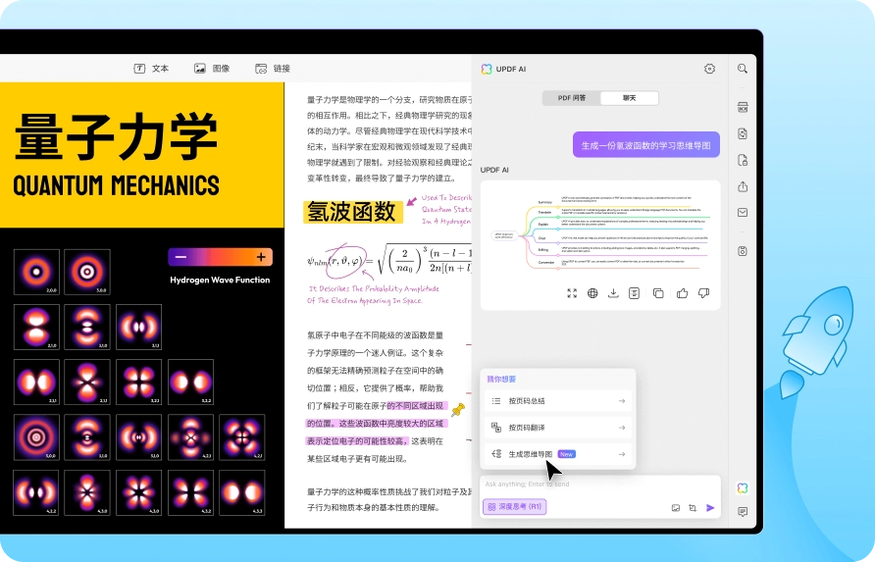Click the QUANTUM MECHANICS subtitle

pos(116,185)
